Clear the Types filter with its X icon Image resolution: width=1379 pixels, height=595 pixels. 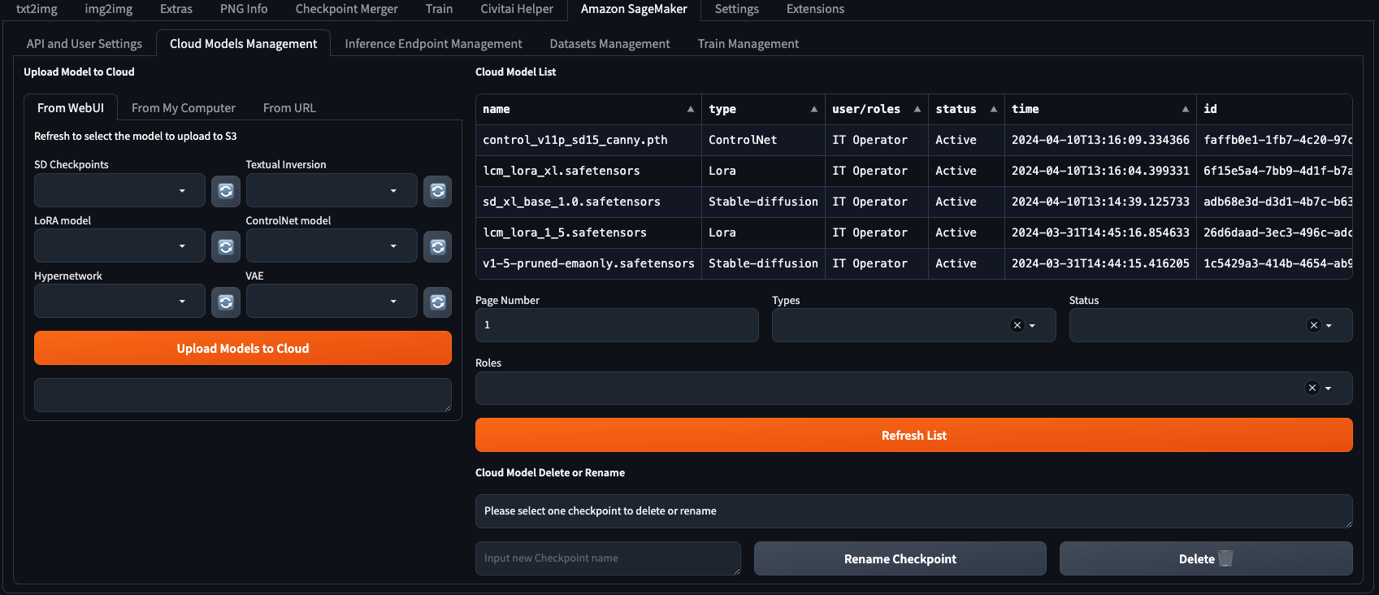1017,325
